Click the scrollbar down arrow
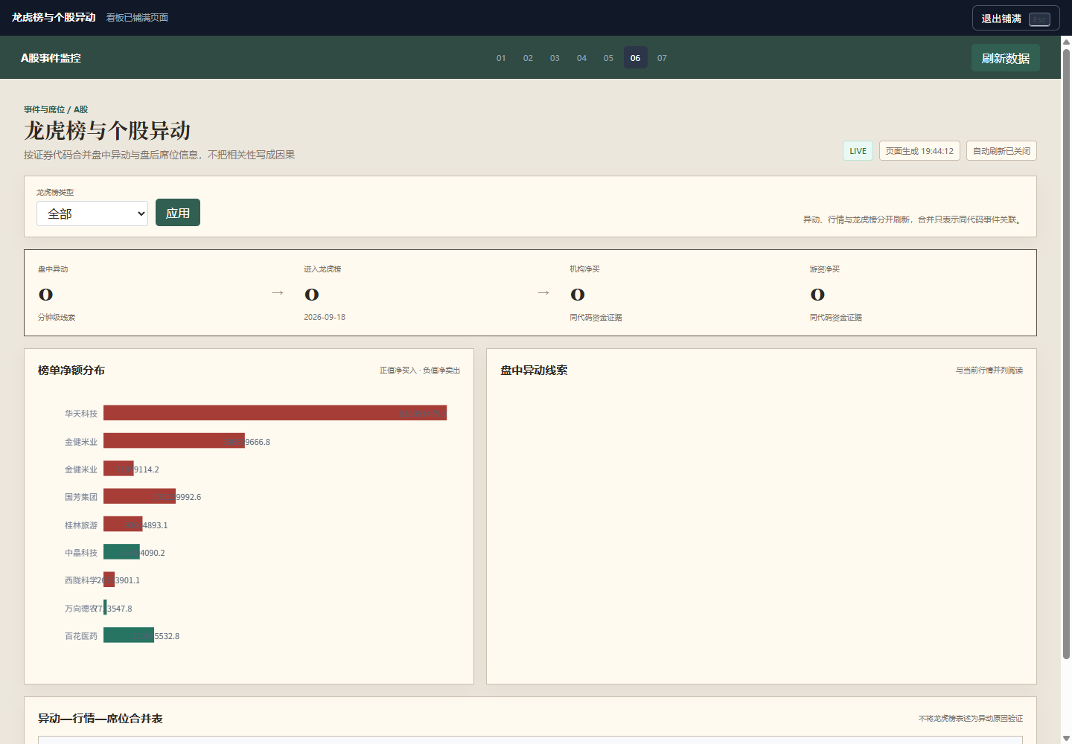Image resolution: width=1072 pixels, height=744 pixels. (1066, 738)
